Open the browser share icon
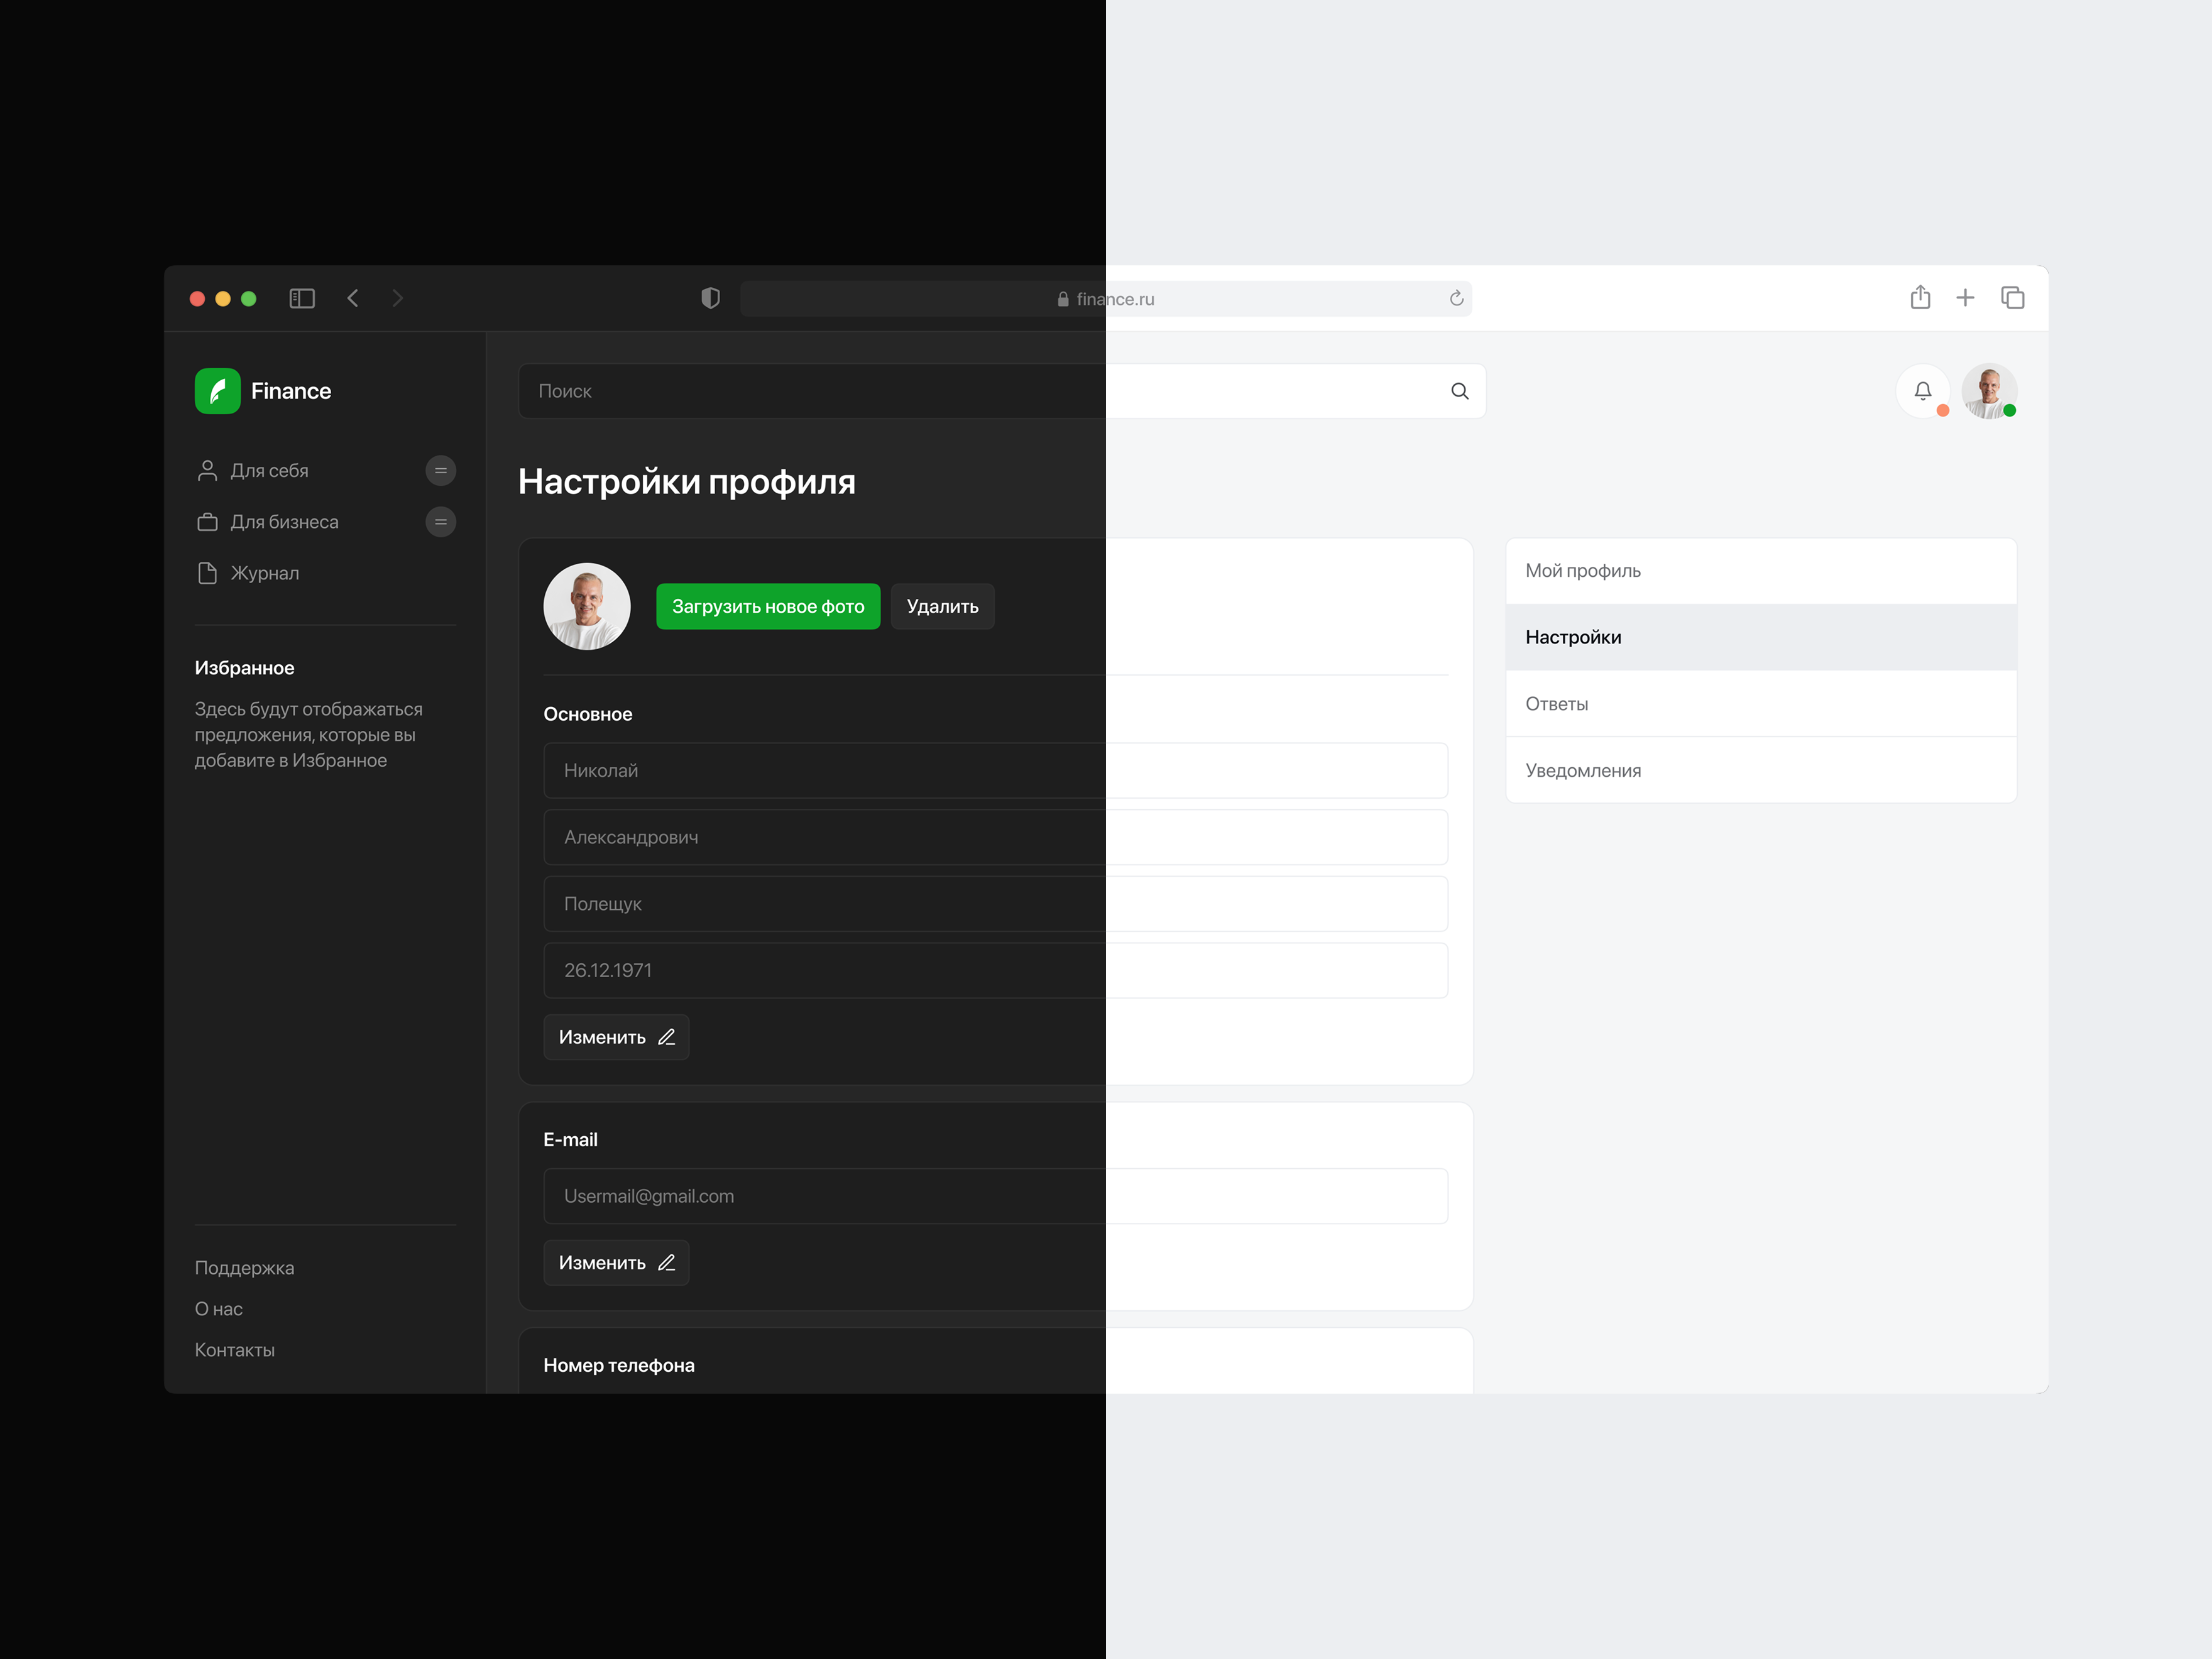This screenshot has height=1659, width=2212. 1920,297
